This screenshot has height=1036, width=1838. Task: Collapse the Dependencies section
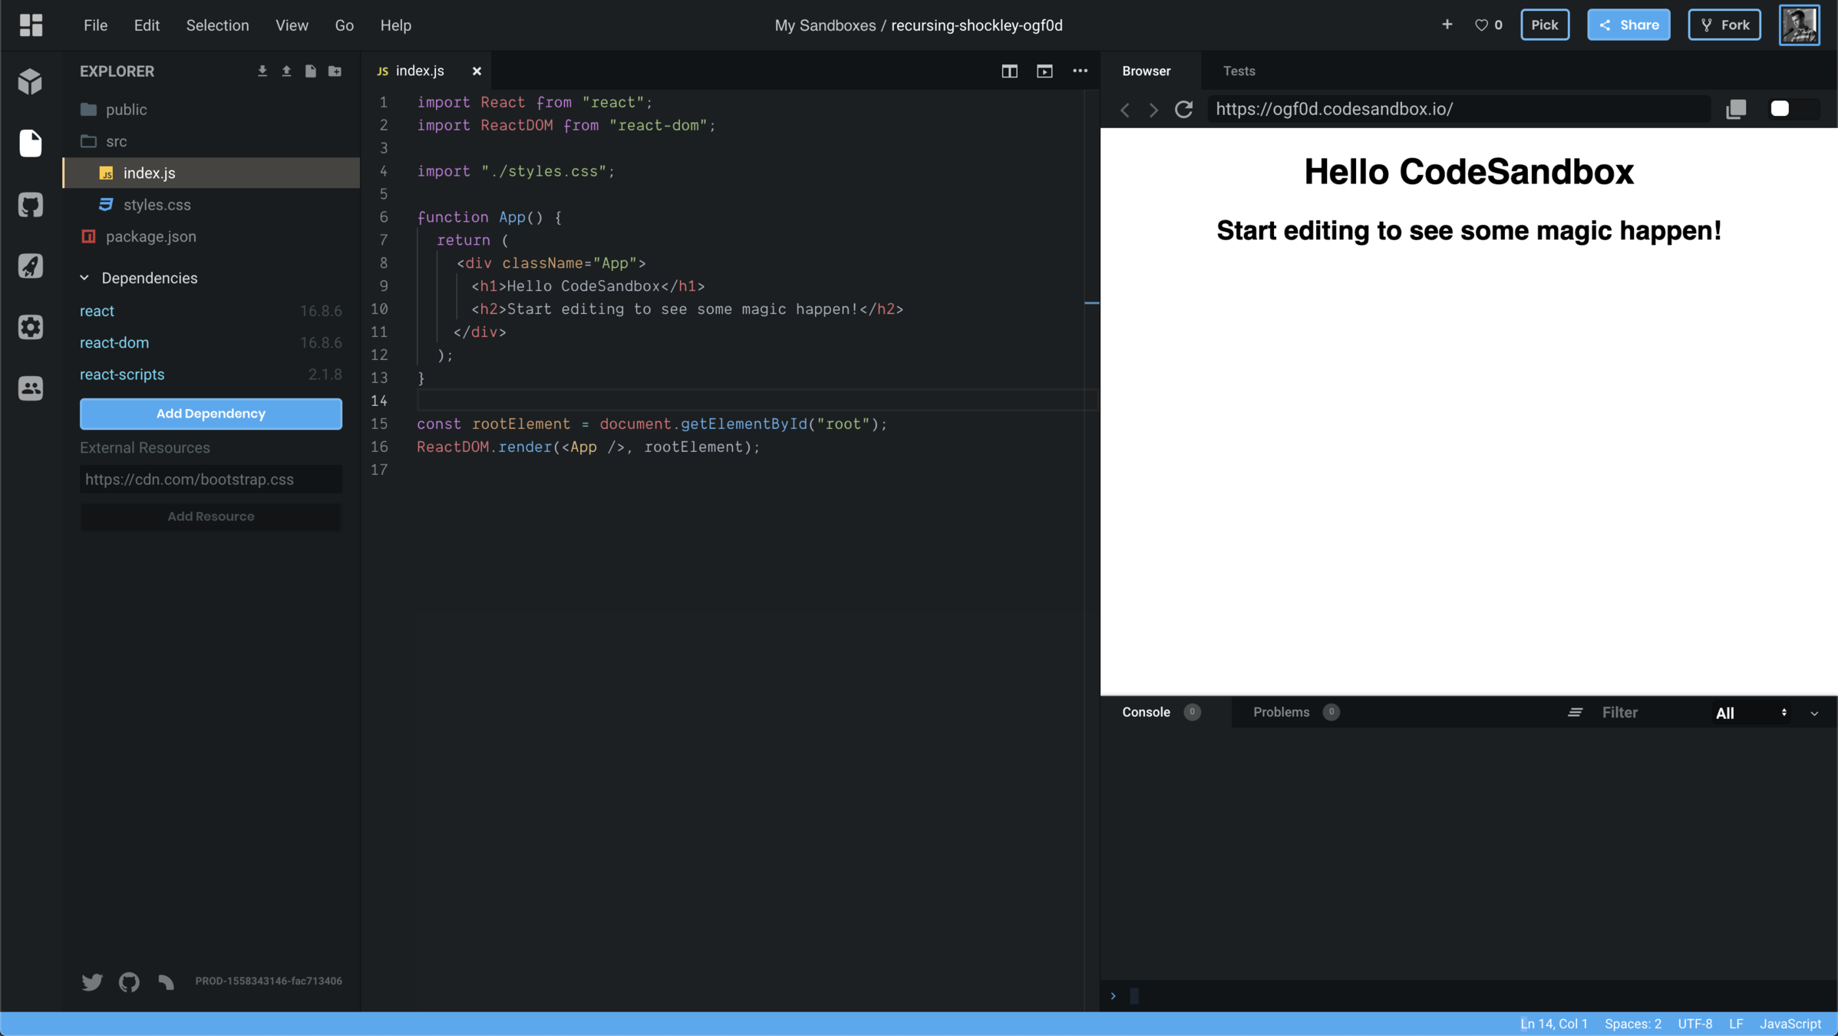point(84,278)
